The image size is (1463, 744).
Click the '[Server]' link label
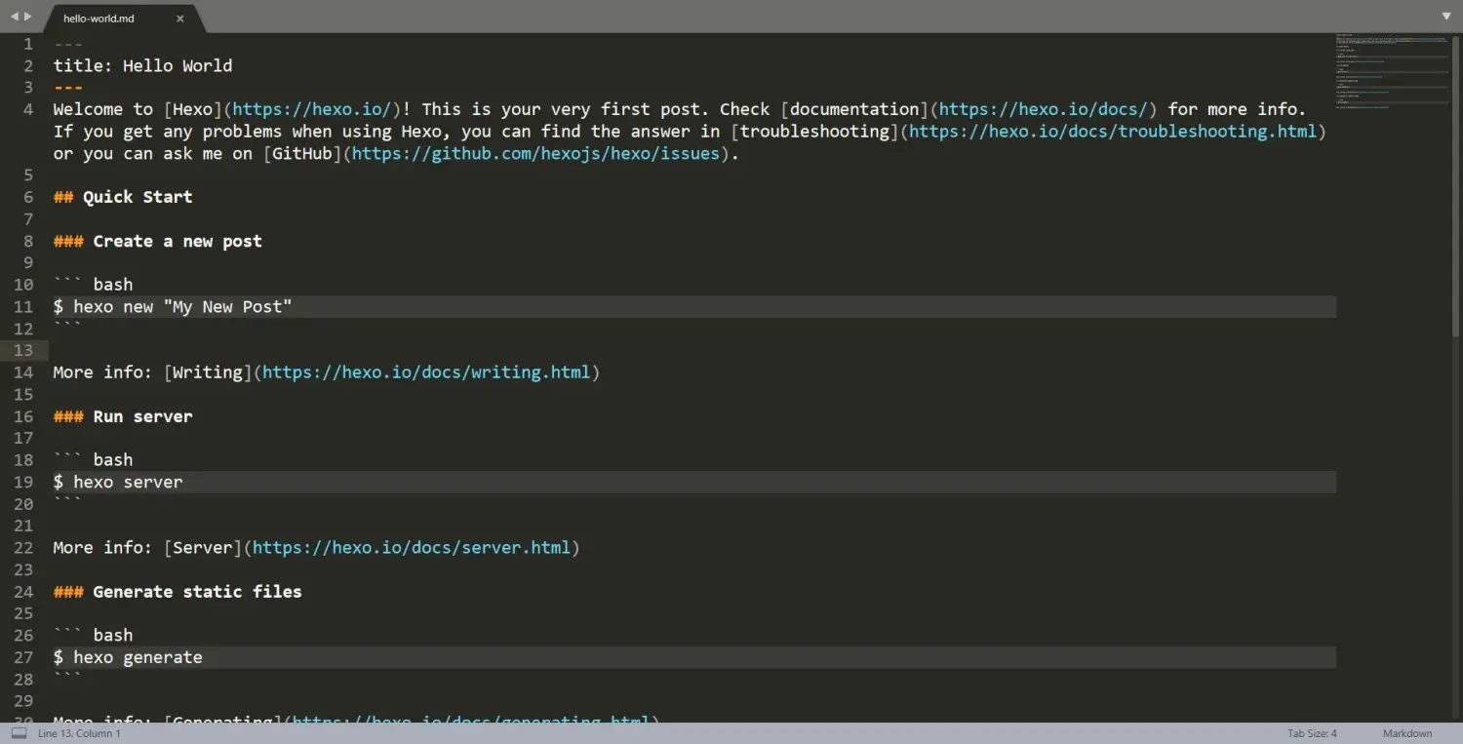pyautogui.click(x=203, y=548)
